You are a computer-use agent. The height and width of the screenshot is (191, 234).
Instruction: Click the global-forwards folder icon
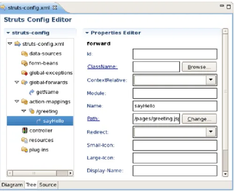tap(24, 83)
